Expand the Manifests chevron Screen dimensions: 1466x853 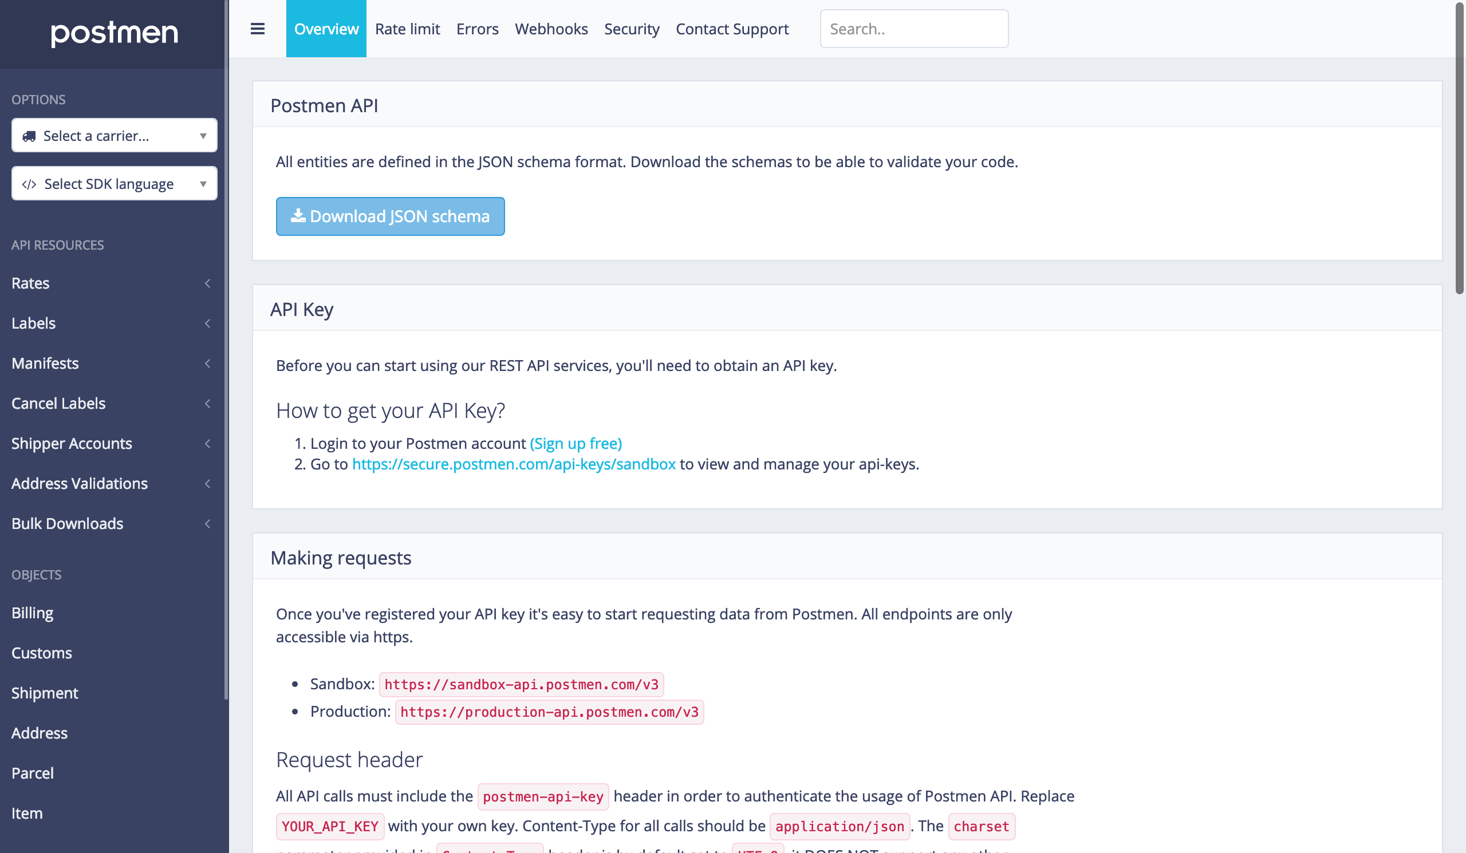(x=208, y=364)
